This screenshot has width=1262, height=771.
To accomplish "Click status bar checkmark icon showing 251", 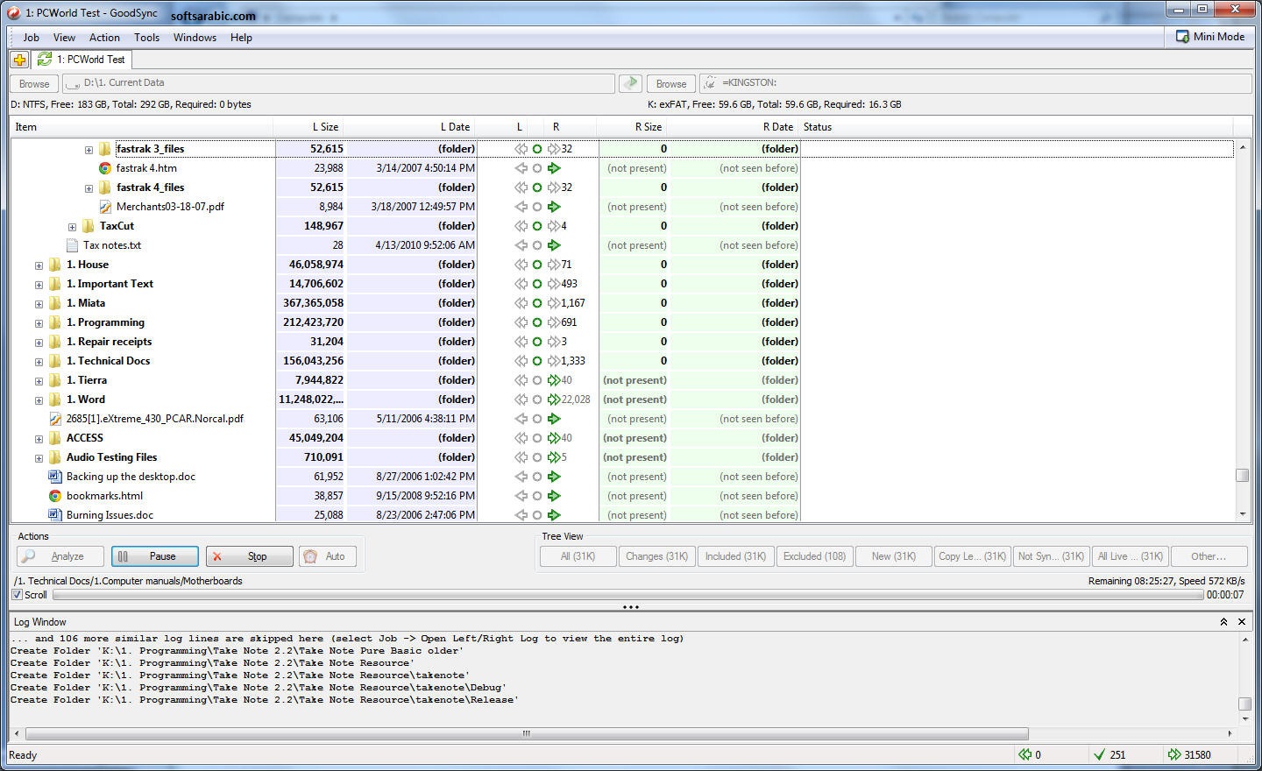I will [x=1099, y=754].
